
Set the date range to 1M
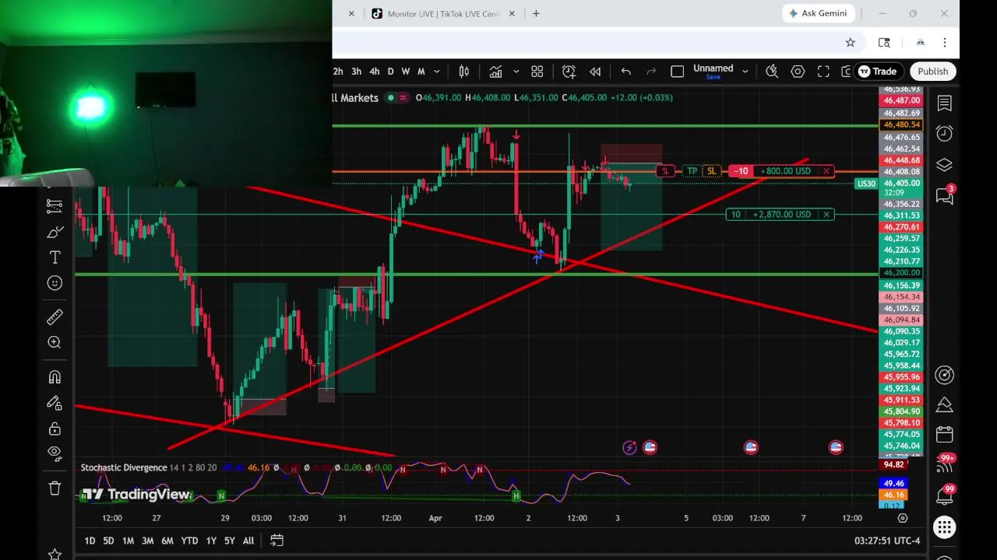click(128, 541)
